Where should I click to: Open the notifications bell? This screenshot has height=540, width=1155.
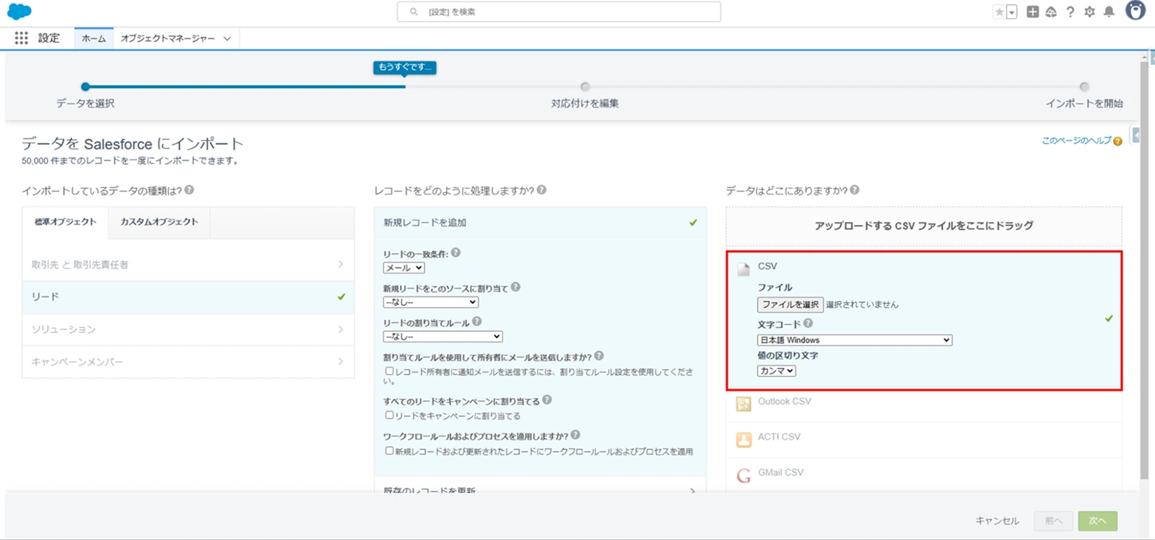[x=1109, y=12]
